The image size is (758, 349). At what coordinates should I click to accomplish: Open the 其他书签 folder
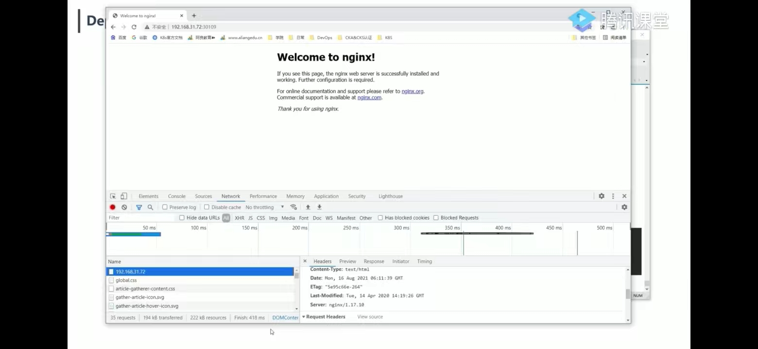584,37
